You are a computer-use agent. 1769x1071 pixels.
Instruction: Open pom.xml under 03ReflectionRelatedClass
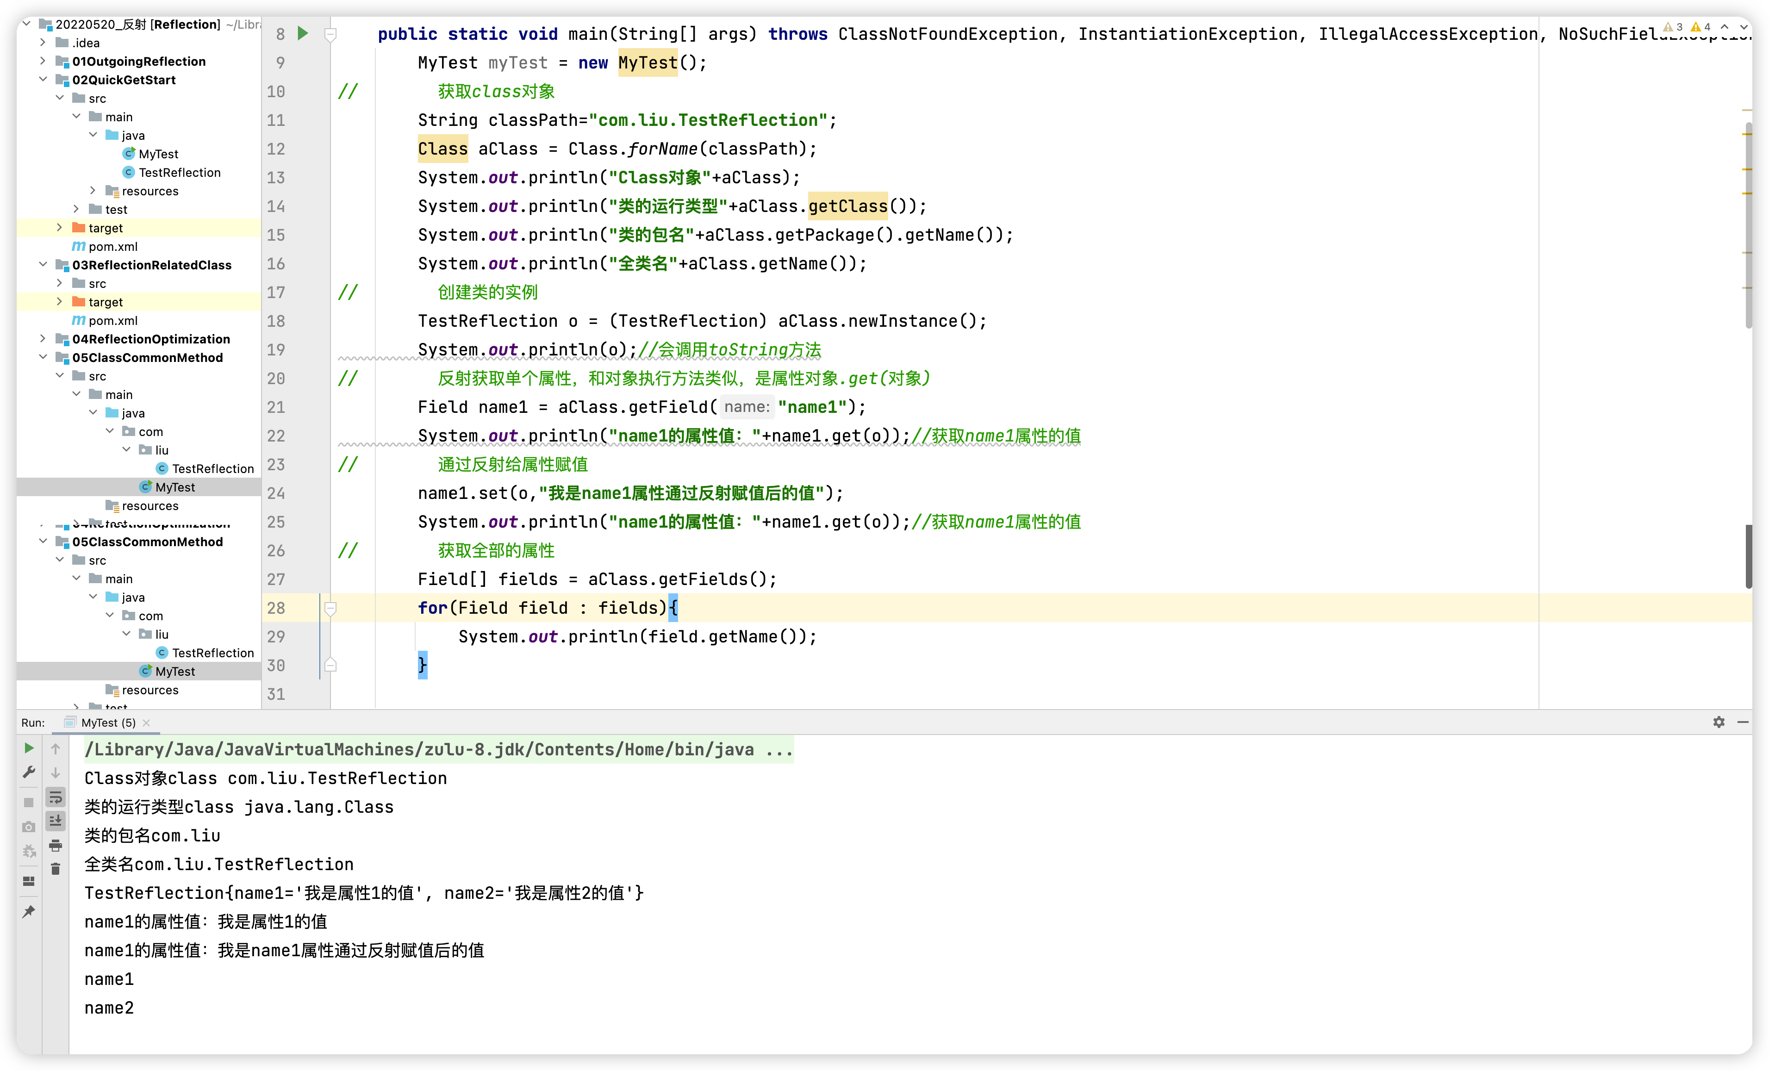click(113, 320)
